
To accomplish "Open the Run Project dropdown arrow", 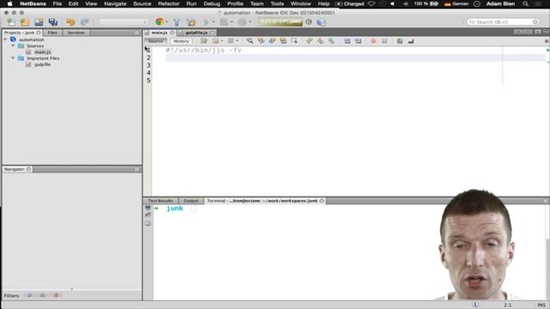I will 213,22.
